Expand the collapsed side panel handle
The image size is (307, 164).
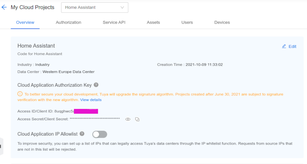[1, 146]
